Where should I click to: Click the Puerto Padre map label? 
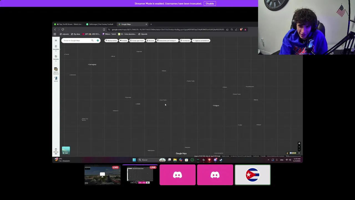coord(191,81)
